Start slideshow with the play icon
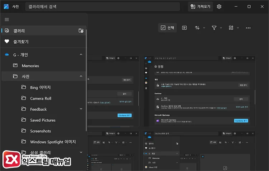 click(x=184, y=28)
